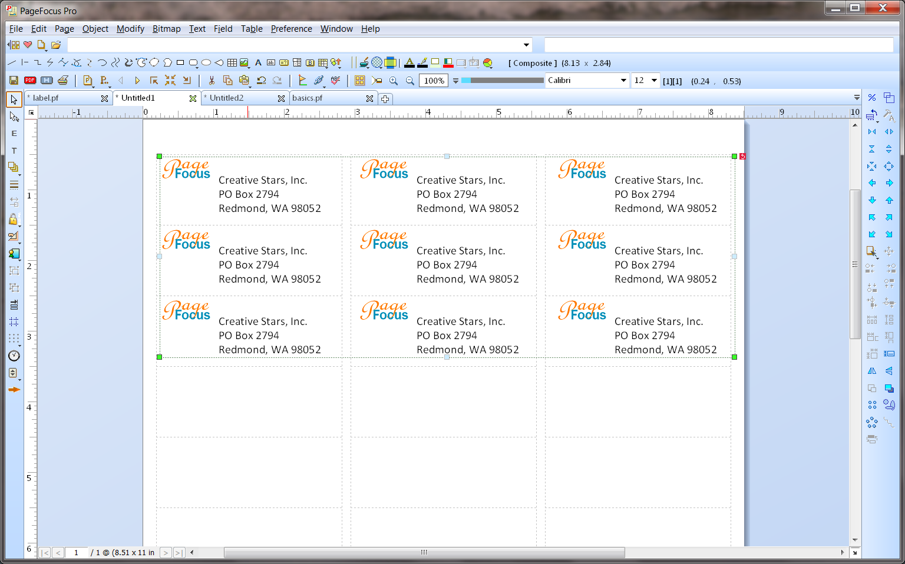This screenshot has width=905, height=564.
Task: Open the tab list dropdown arrow
Action: (857, 98)
